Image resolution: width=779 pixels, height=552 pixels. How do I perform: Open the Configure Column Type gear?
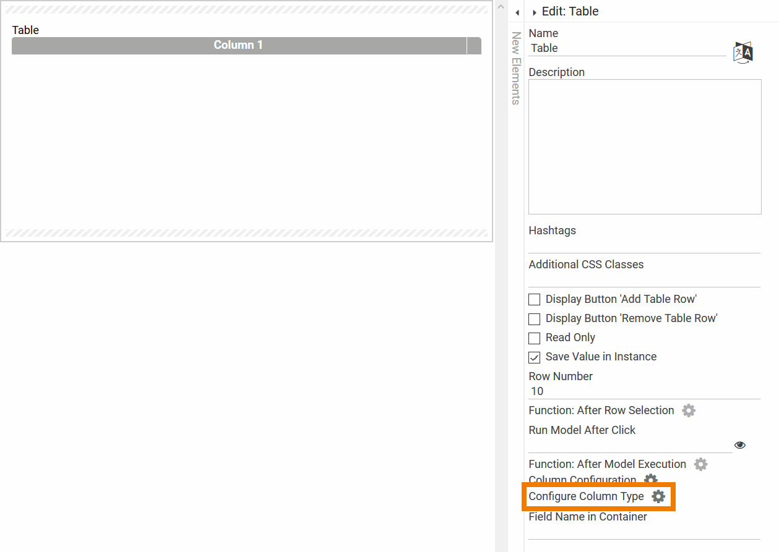[658, 496]
